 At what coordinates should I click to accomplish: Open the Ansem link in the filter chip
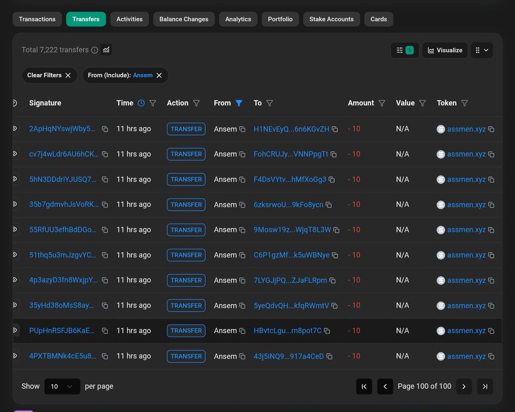tap(143, 75)
